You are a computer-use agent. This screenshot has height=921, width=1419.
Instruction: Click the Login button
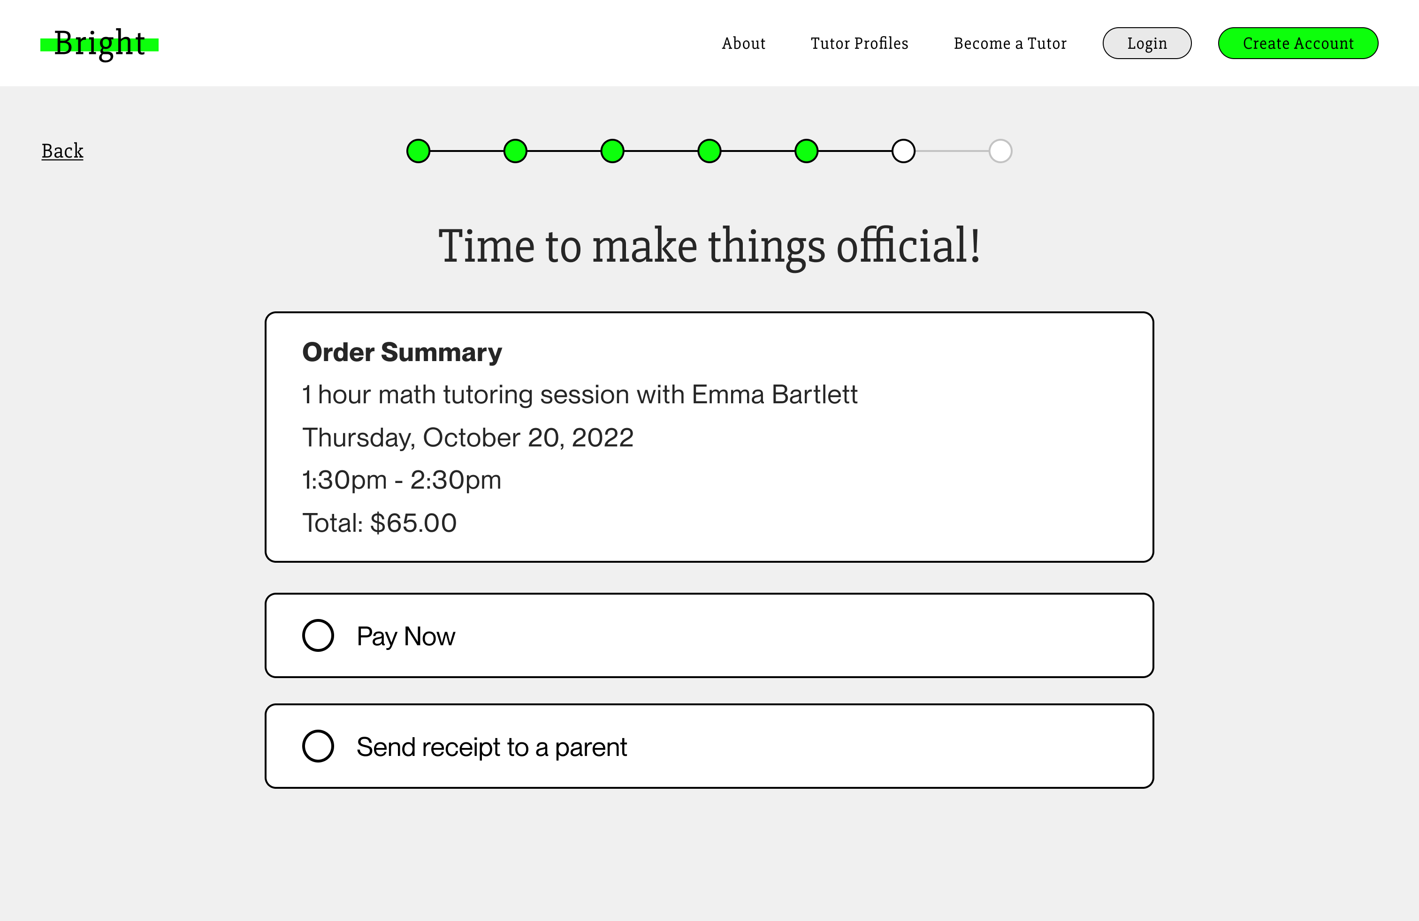pos(1146,44)
